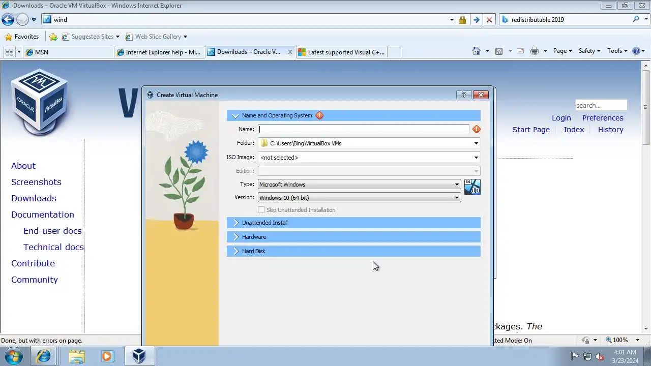Click the Preferences link
This screenshot has width=651, height=366.
[603, 118]
